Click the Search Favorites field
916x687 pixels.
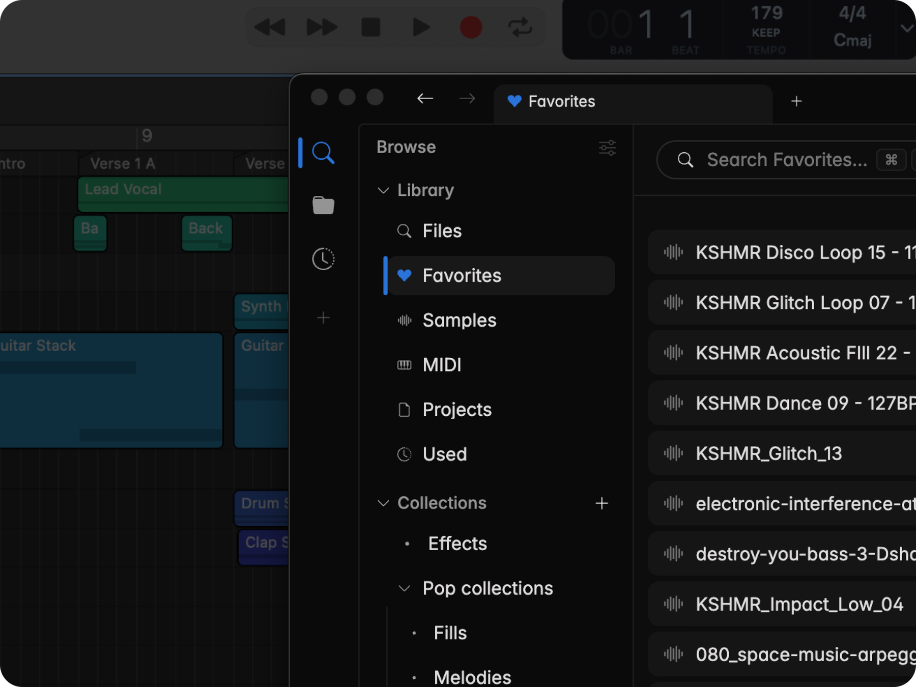[x=786, y=160]
